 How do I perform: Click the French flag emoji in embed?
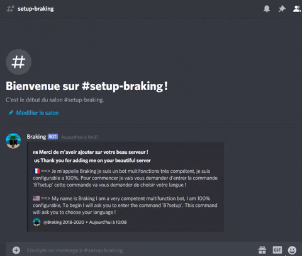click(x=36, y=171)
